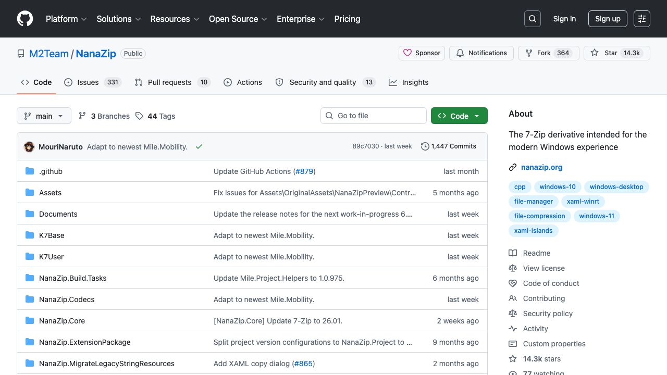This screenshot has height=375, width=667.
Task: Click the .github folder icon
Action: 30,171
